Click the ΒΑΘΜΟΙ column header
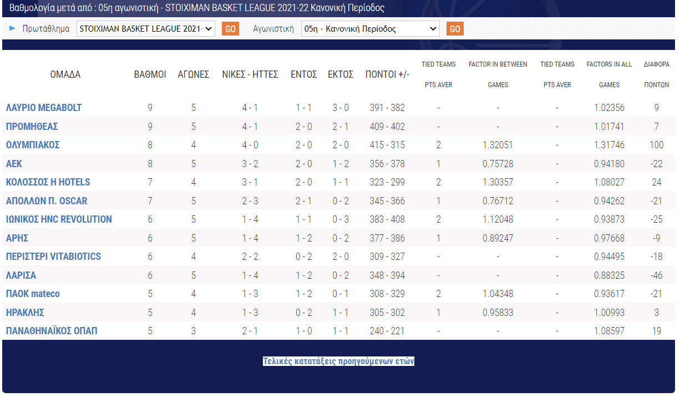The image size is (680, 397). [x=150, y=74]
